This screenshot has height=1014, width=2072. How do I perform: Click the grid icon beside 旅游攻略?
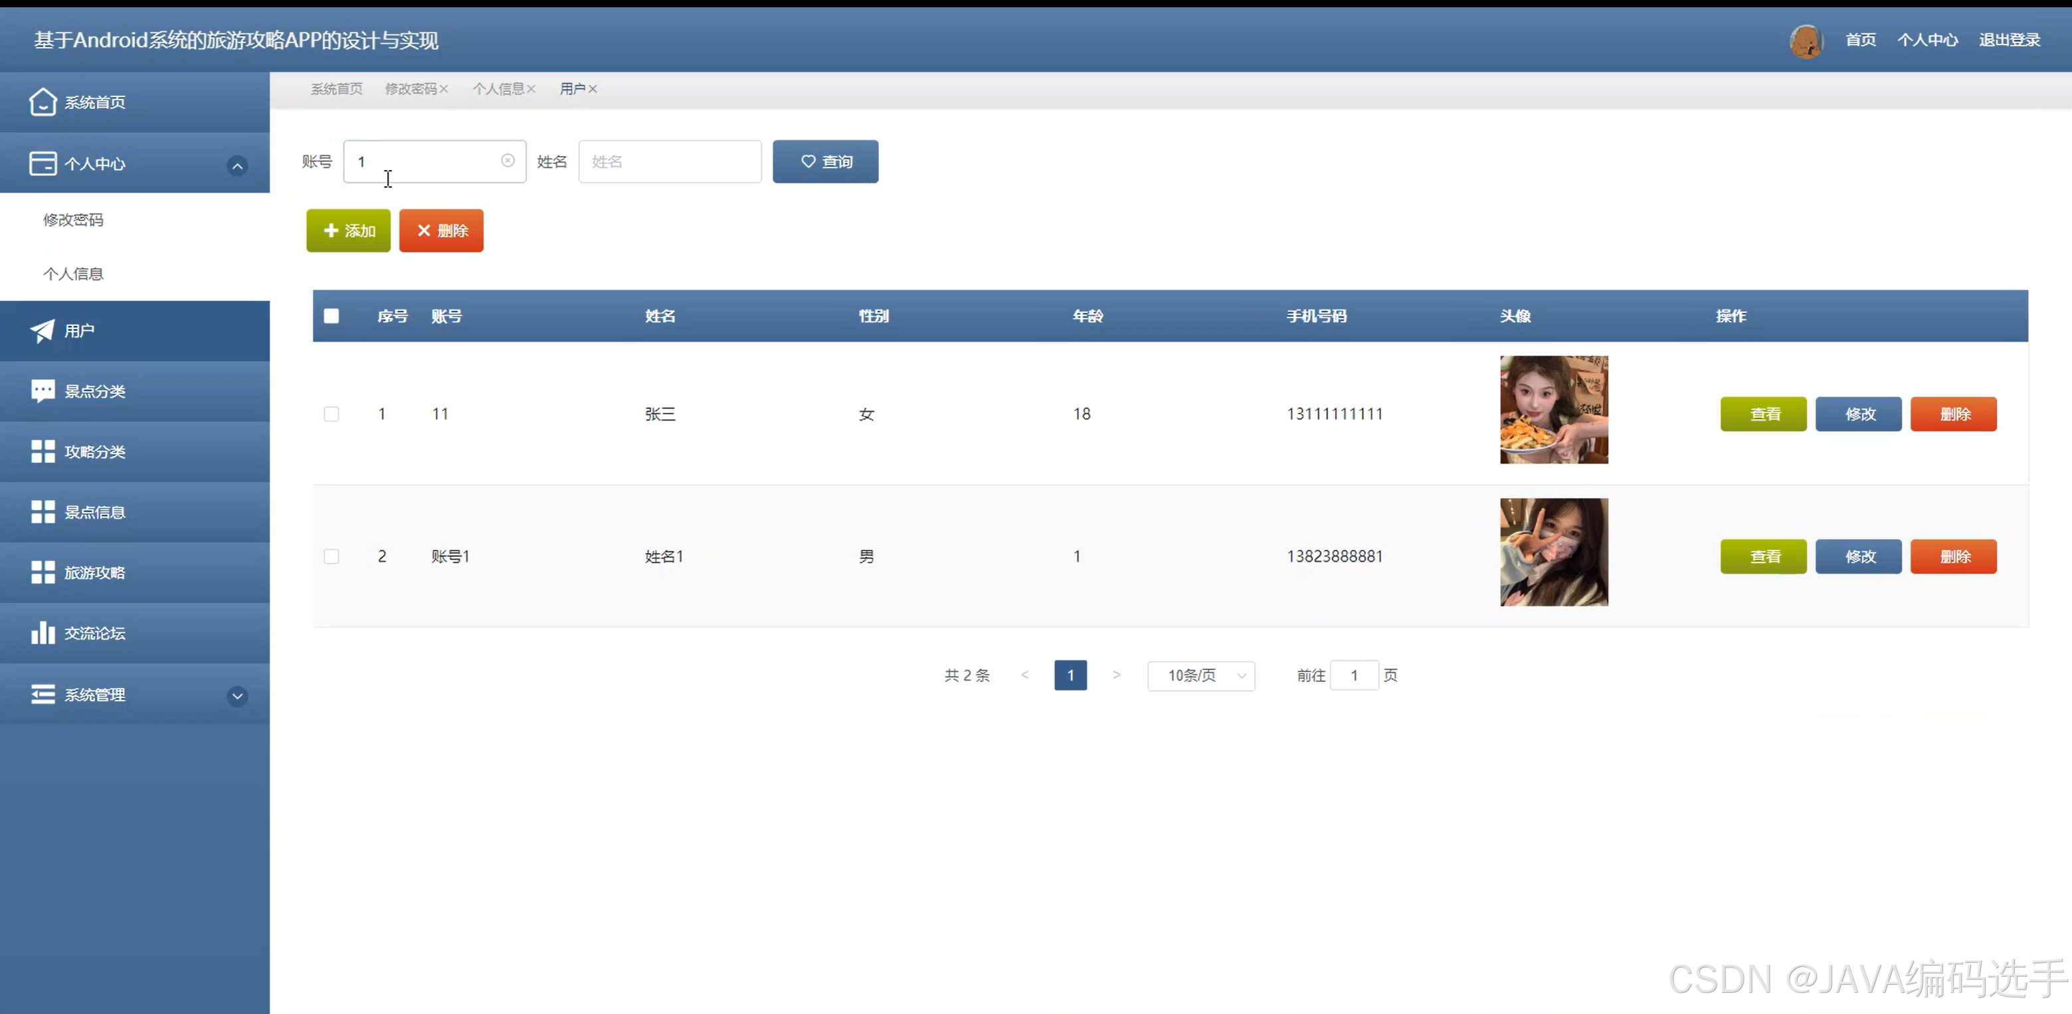click(43, 572)
